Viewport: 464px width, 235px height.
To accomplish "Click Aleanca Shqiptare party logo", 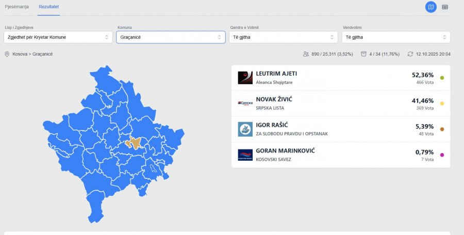I will click(x=245, y=78).
